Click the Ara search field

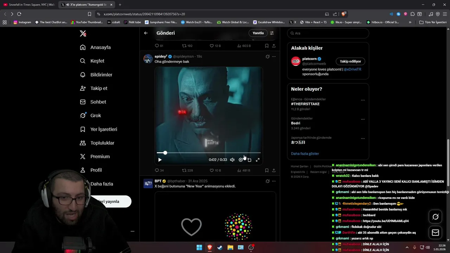(x=328, y=33)
